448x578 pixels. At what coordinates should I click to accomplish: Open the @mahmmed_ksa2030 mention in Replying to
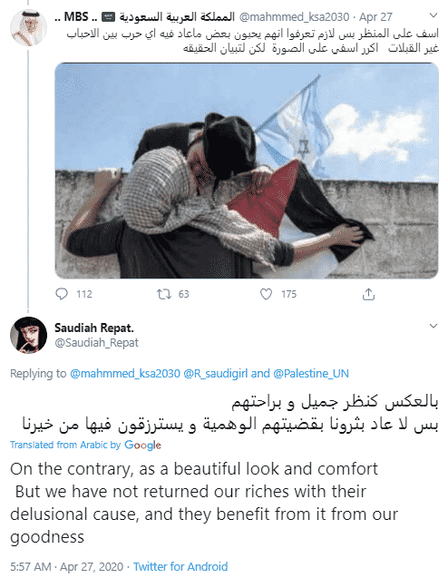point(125,374)
